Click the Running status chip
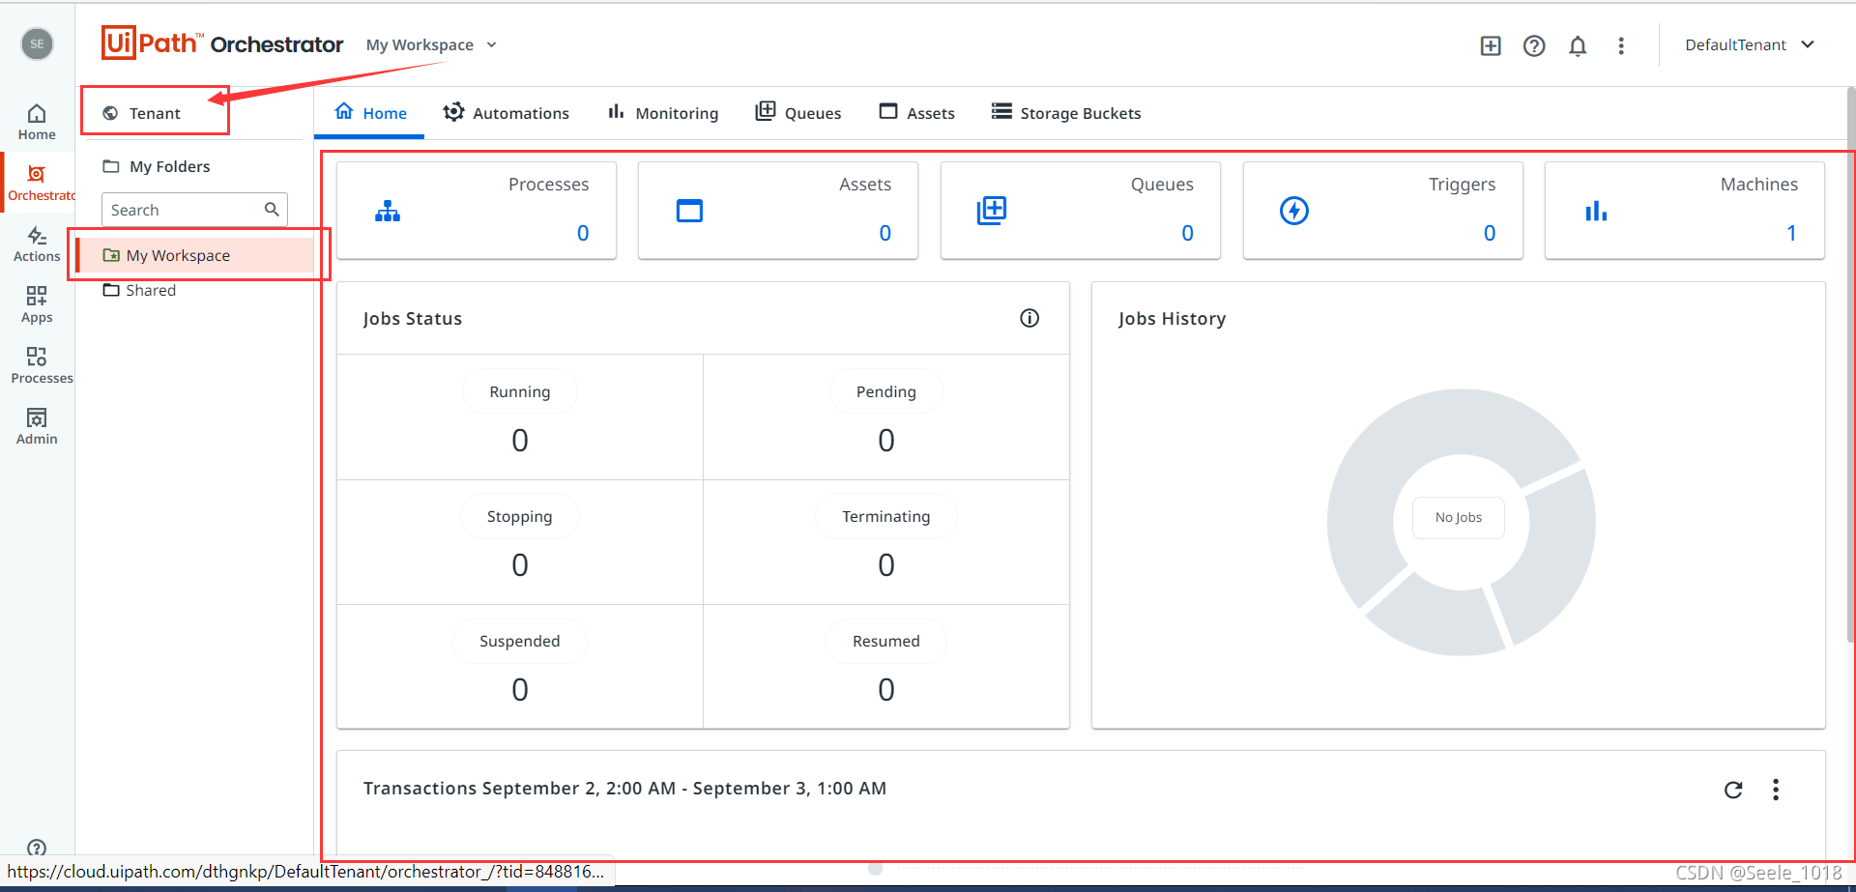 [520, 391]
